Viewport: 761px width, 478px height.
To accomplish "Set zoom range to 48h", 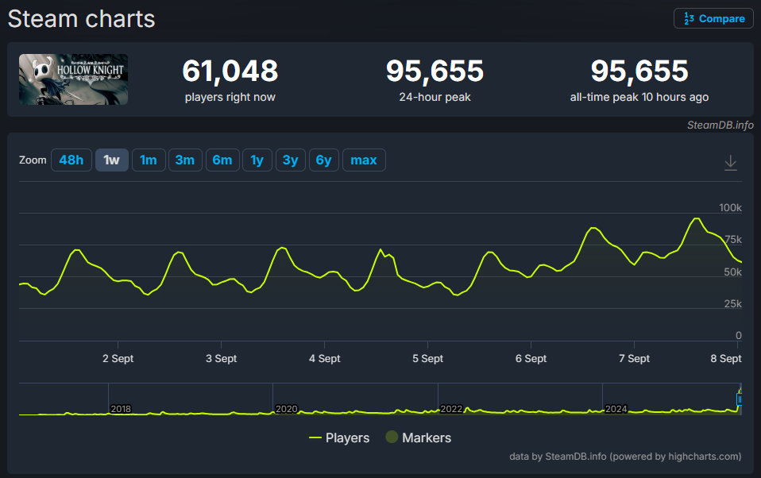I will click(71, 160).
